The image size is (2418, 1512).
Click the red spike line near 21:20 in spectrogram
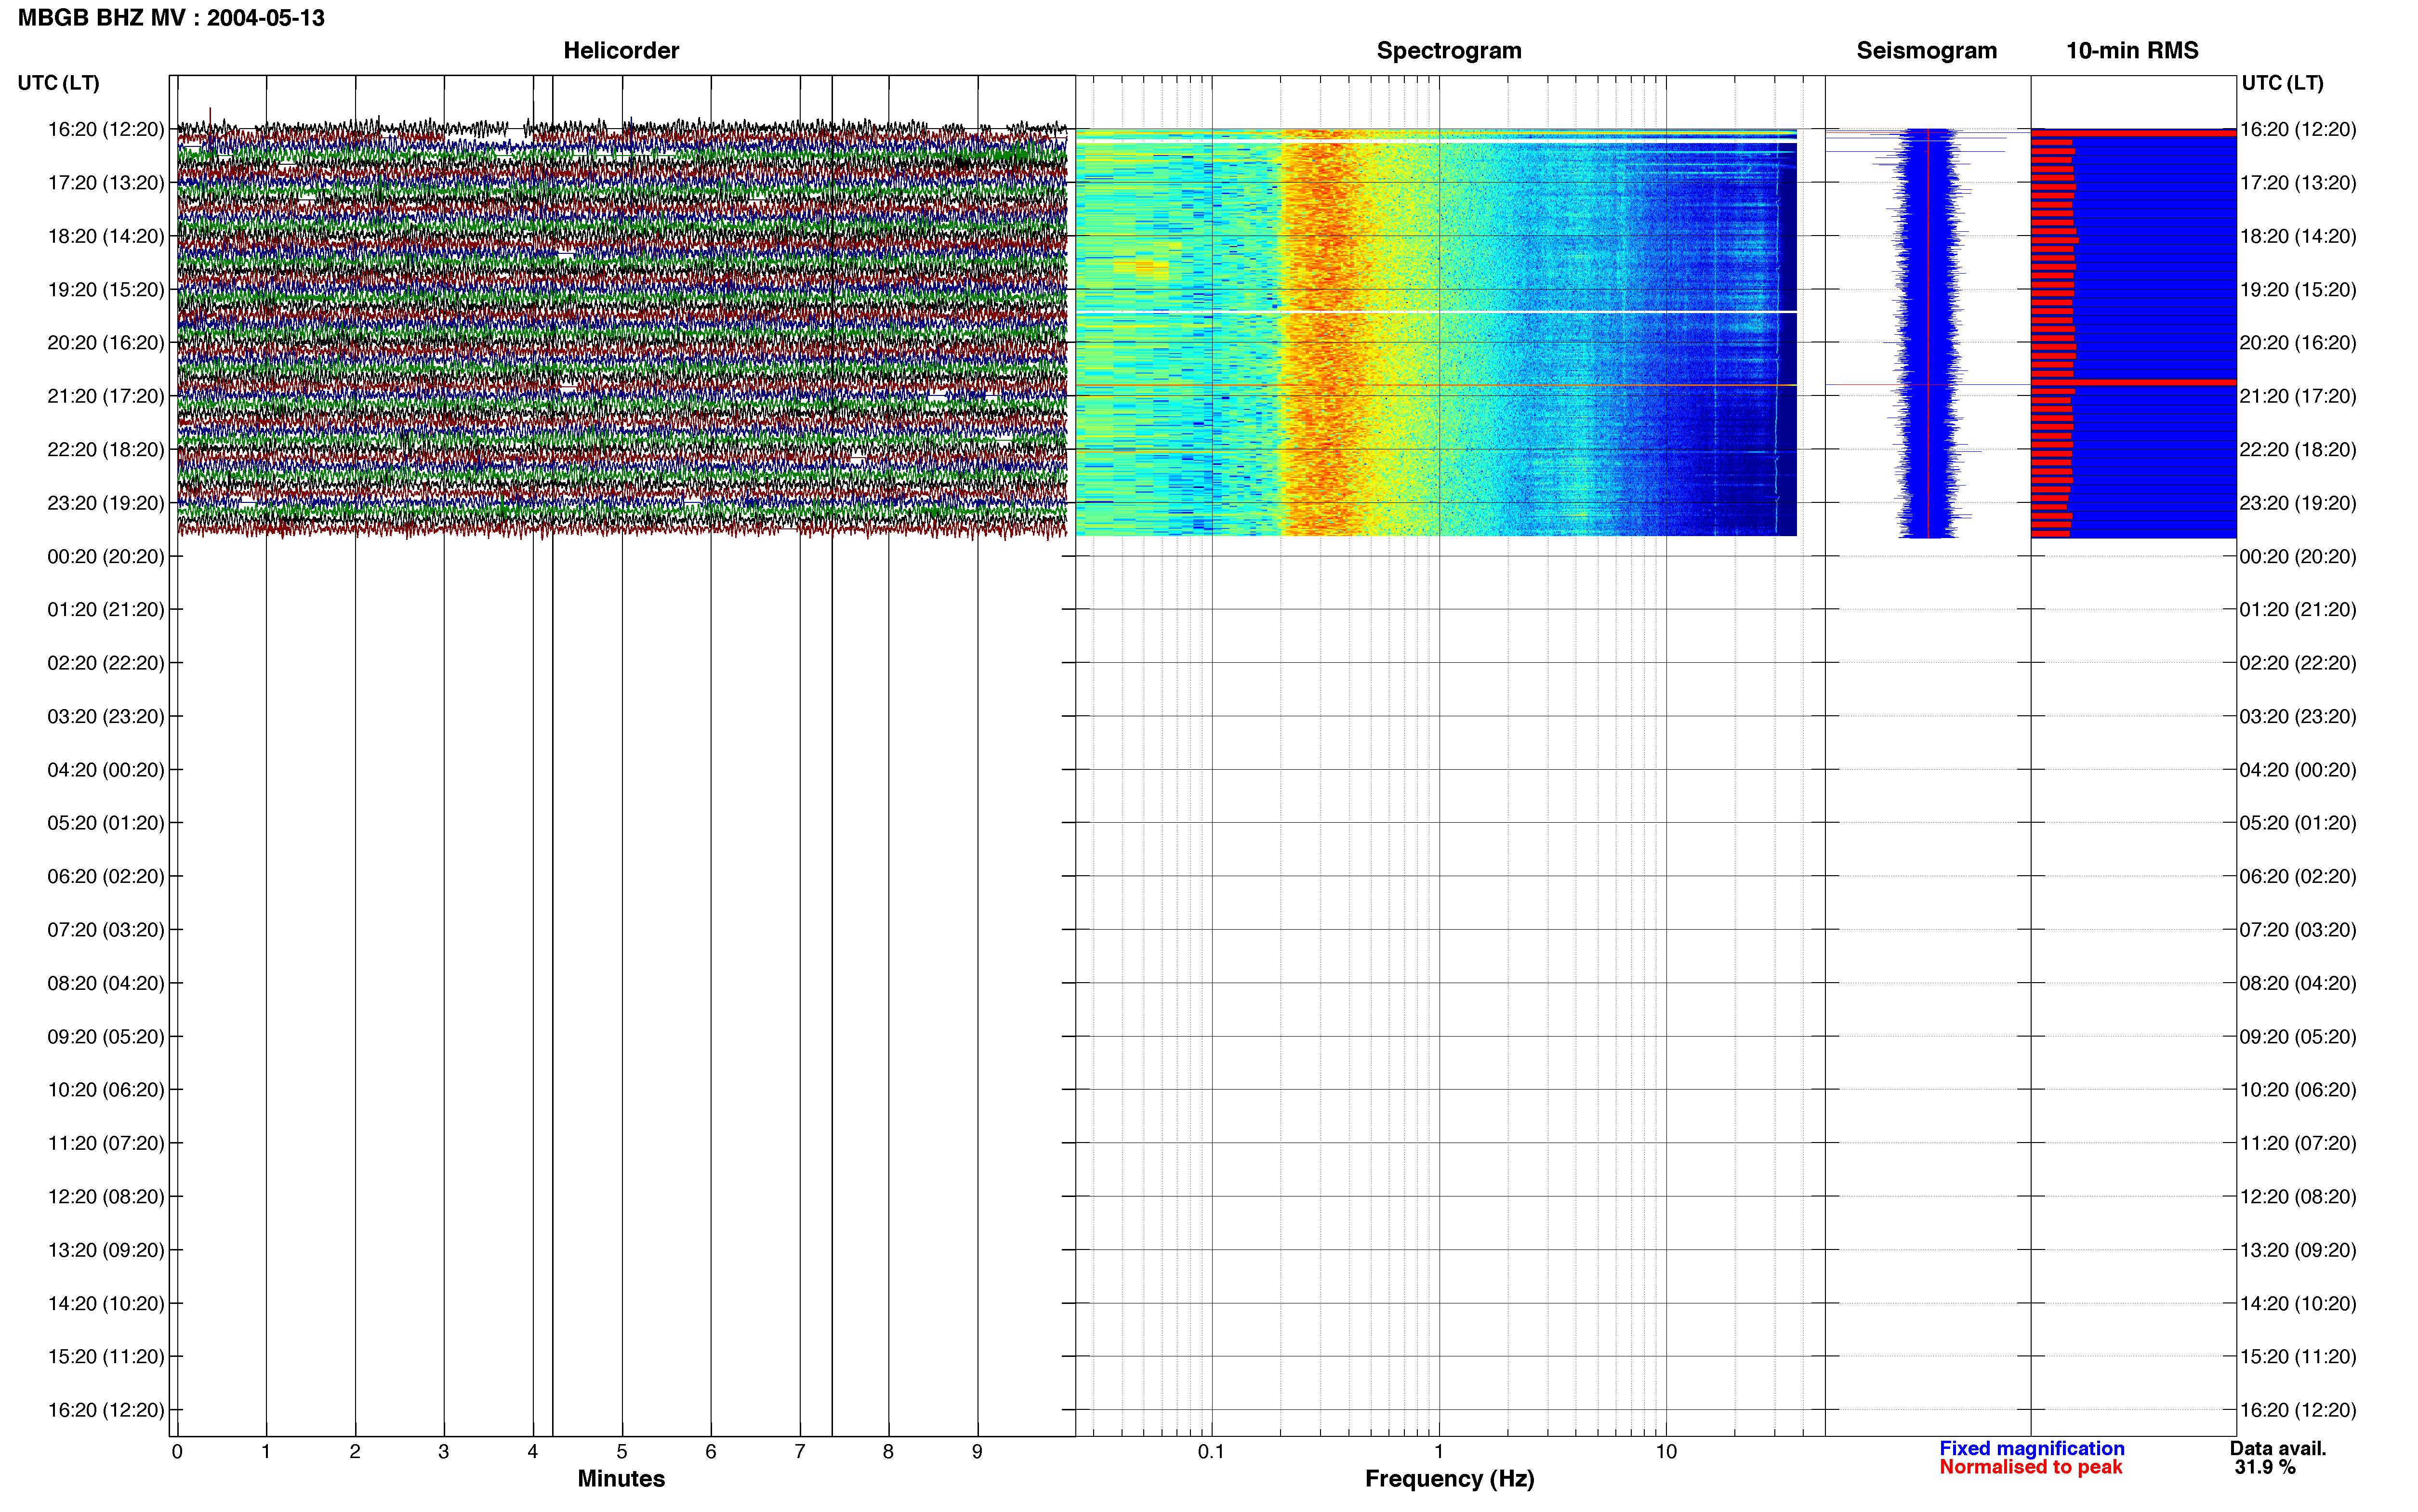(x=1436, y=385)
